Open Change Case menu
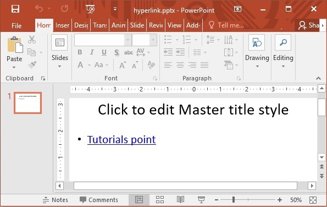The image size is (327, 207). pyautogui.click(x=101, y=65)
